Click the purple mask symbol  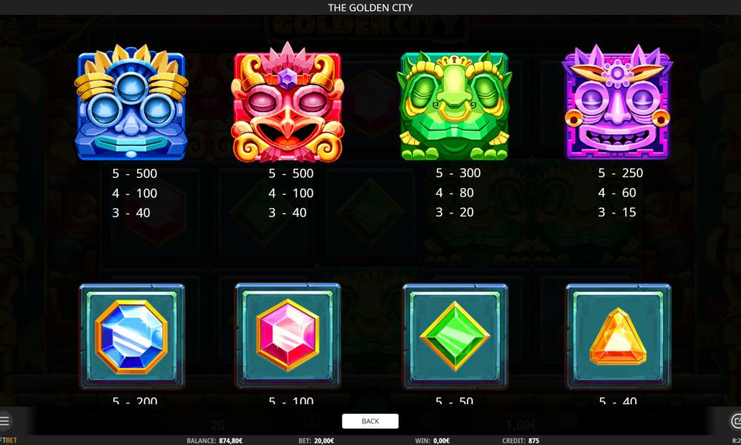pos(617,102)
